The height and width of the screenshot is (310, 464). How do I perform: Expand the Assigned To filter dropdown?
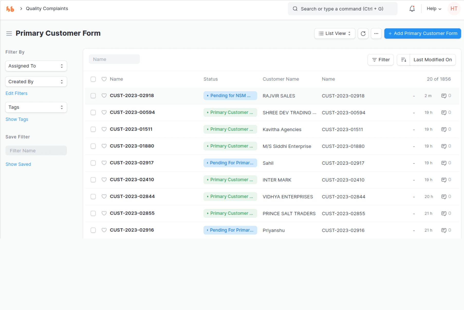coord(36,66)
